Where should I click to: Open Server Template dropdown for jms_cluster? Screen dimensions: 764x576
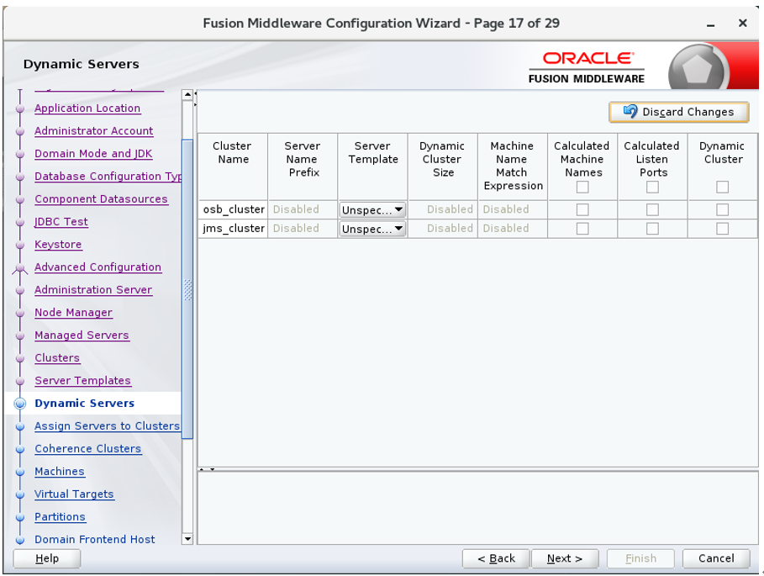coord(372,229)
